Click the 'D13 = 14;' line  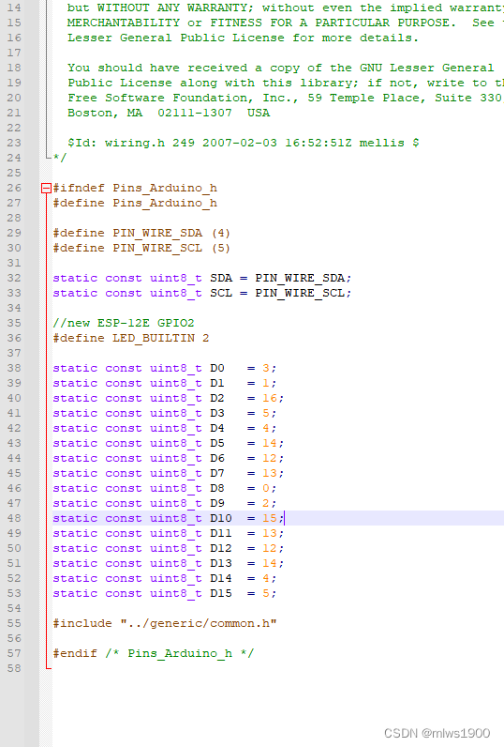[x=169, y=563]
